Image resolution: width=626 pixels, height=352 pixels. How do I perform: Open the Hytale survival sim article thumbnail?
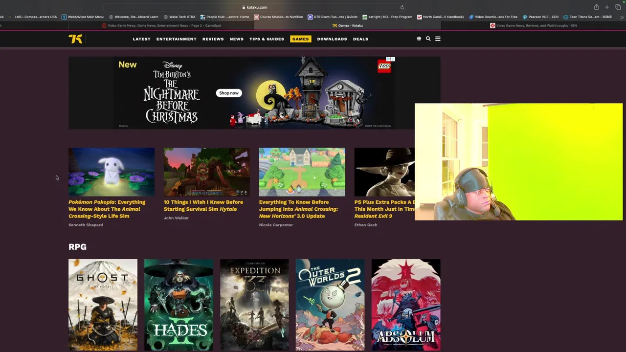tap(207, 172)
